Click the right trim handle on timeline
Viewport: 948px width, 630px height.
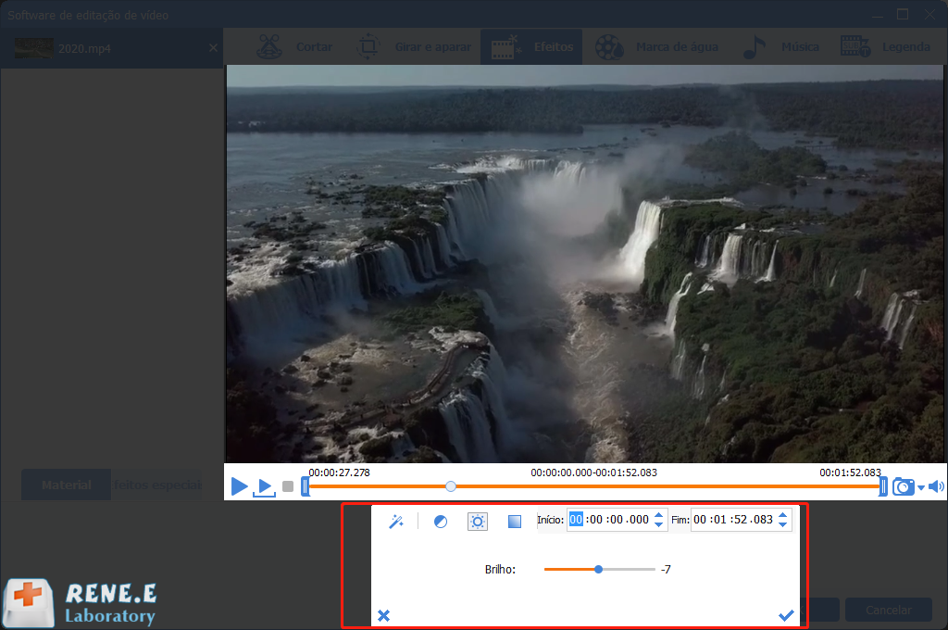tap(882, 486)
